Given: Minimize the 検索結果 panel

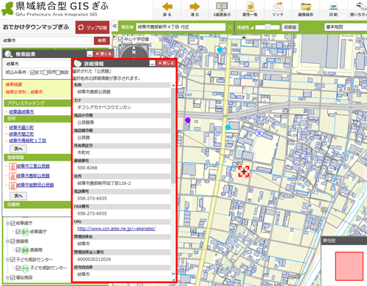Looking at the screenshot, I should tap(90, 54).
